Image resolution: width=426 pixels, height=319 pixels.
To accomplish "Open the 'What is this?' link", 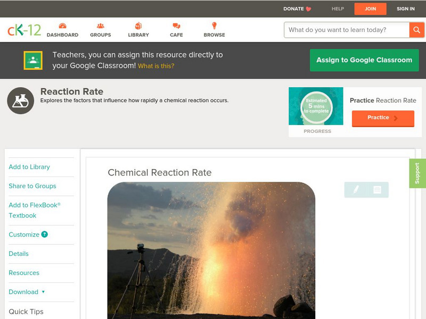I will tap(156, 66).
